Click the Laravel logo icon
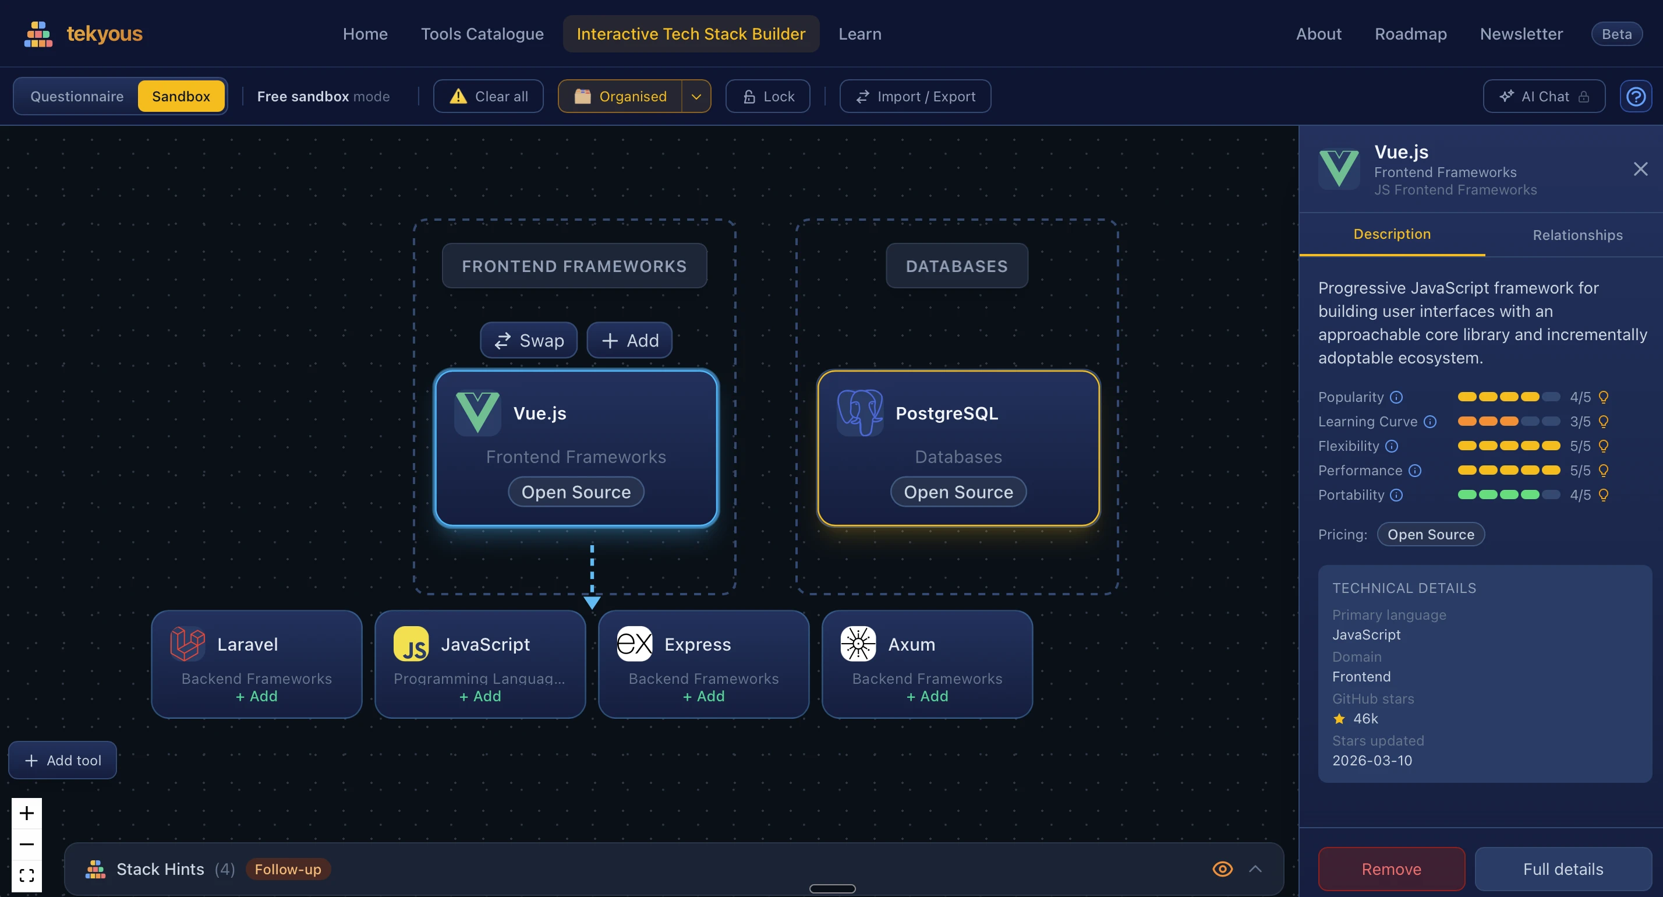1663x897 pixels. [187, 644]
